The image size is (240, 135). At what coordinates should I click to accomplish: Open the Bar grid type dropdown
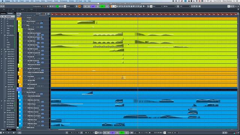[x=170, y=6]
